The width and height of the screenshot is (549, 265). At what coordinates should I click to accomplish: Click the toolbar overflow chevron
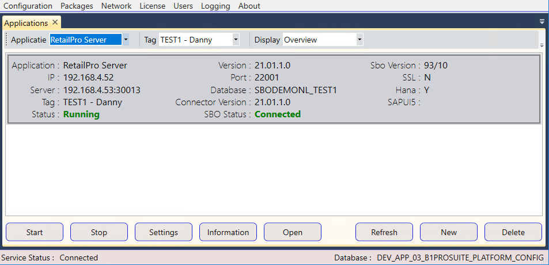point(542,45)
